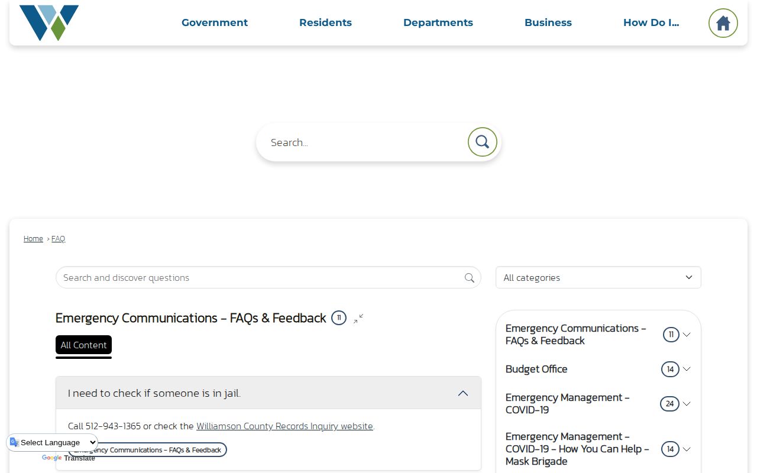Open the Select Language dropdown
The width and height of the screenshot is (757, 473).
click(52, 442)
